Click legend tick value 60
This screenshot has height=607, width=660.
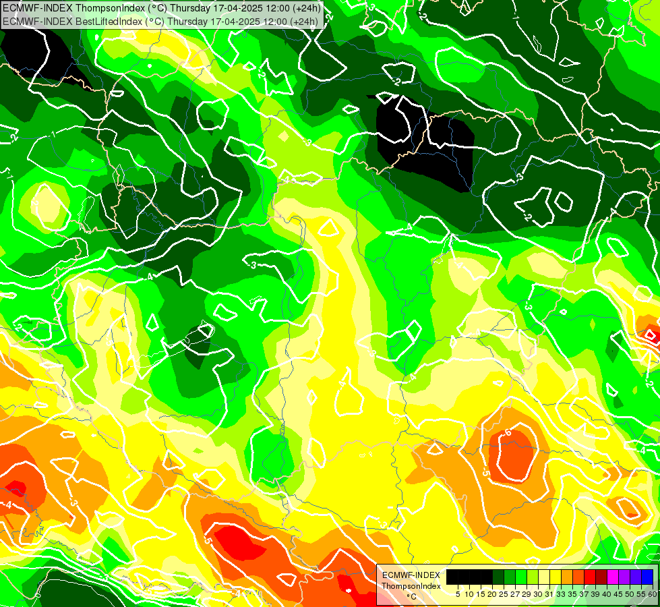pyautogui.click(x=653, y=594)
